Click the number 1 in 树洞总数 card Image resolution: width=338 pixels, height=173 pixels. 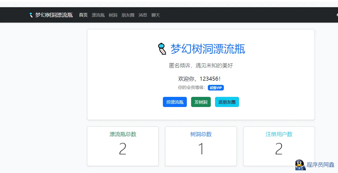(201, 149)
